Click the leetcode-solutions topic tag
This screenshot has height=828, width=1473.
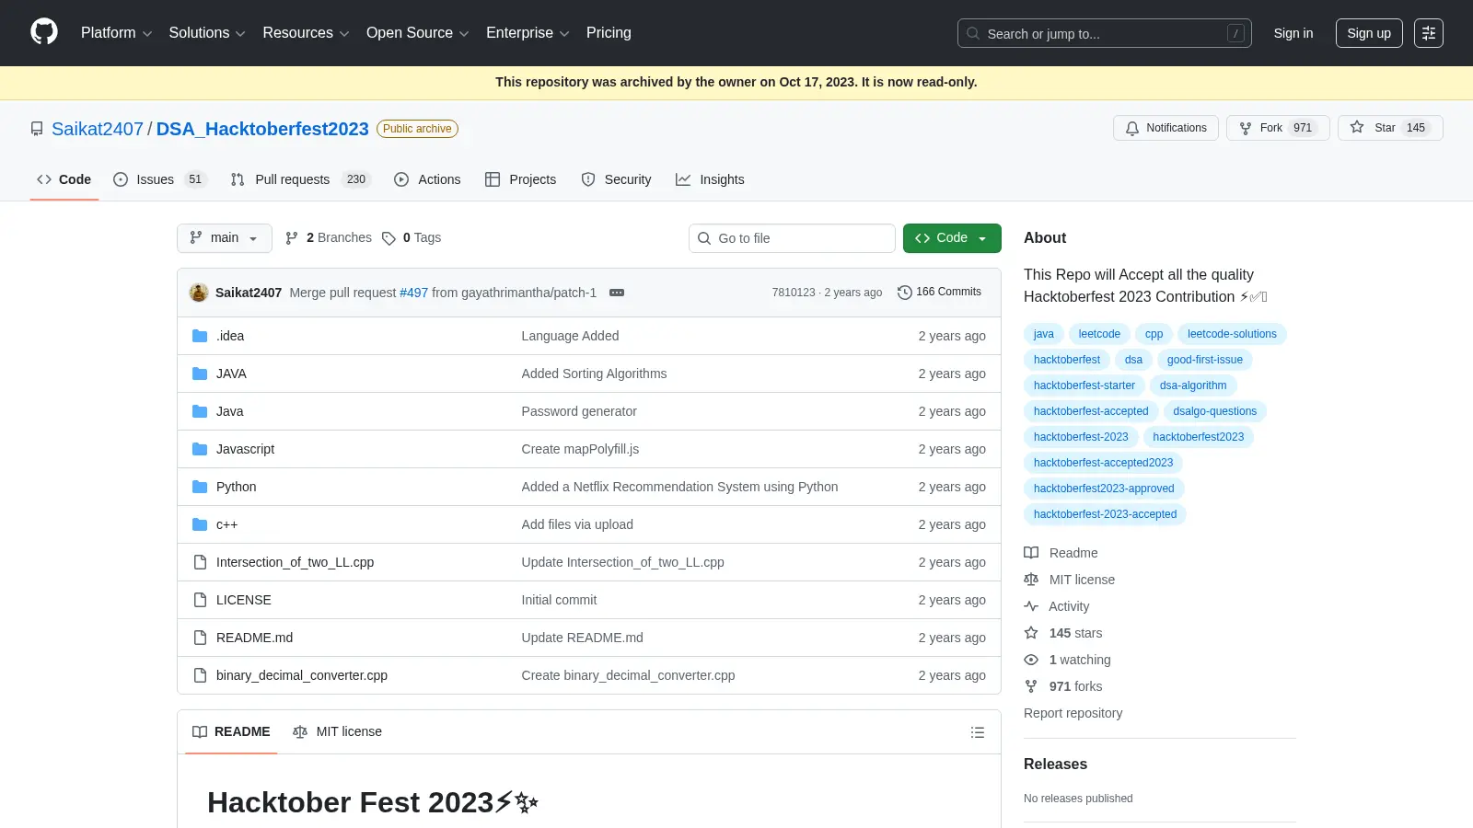pos(1232,334)
